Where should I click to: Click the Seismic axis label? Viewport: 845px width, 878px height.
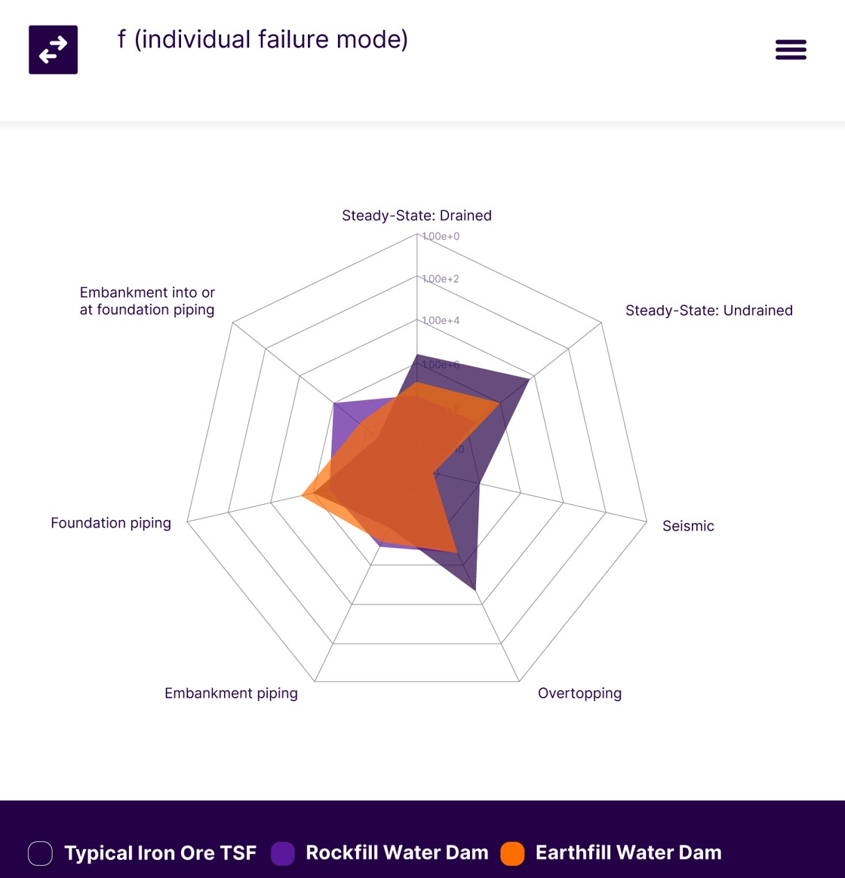pyautogui.click(x=688, y=525)
